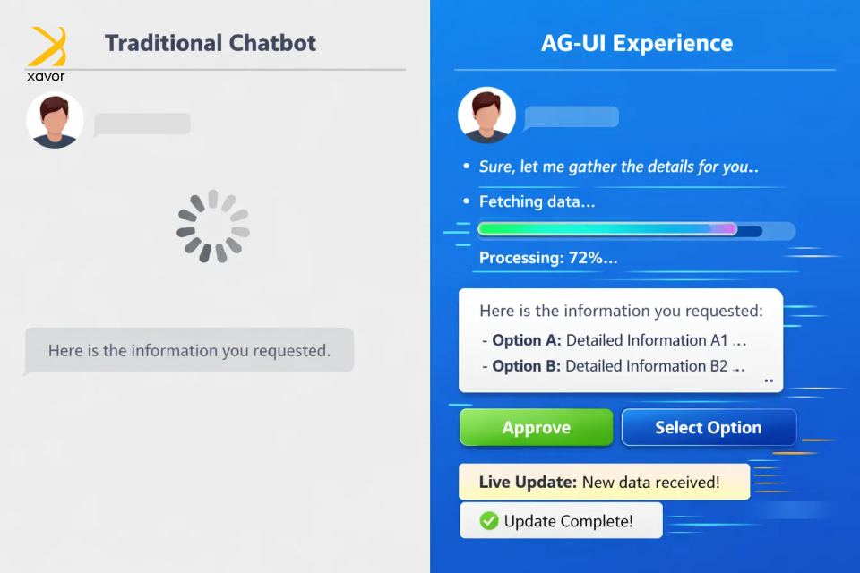Select the Traditional Chatbot heading
Viewport: 860px width, 573px height.
point(211,43)
